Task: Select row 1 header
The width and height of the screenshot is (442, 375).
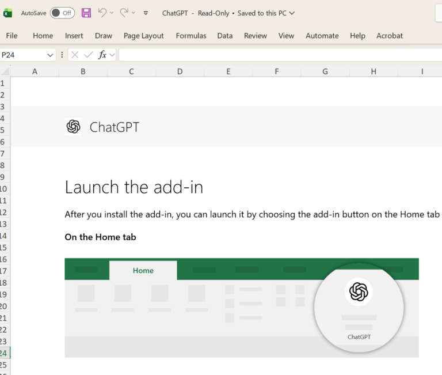Action: [5, 84]
